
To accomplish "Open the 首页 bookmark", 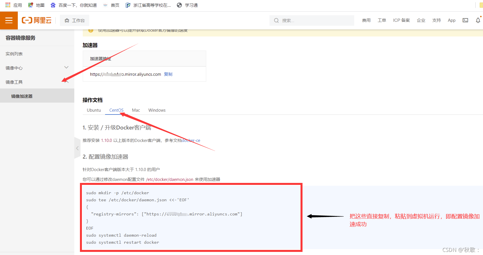I will [x=111, y=5].
